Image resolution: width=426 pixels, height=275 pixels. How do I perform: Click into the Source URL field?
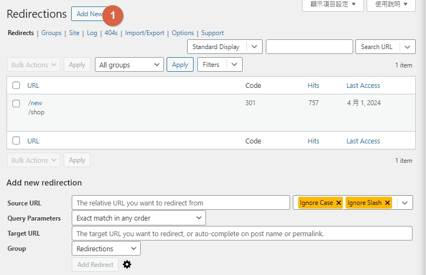click(181, 203)
